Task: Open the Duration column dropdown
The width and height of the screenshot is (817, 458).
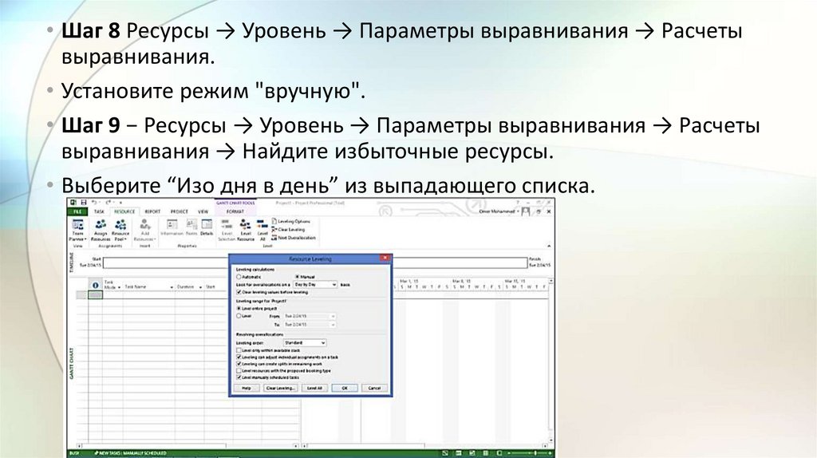Action: click(x=199, y=287)
